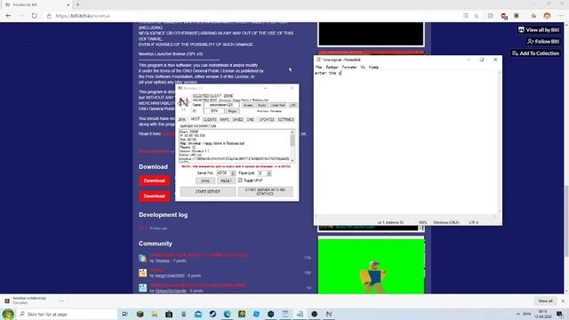Screen dimensions: 569x320
Task: Open Microsoft Store on the taskbar
Action: 169,314
